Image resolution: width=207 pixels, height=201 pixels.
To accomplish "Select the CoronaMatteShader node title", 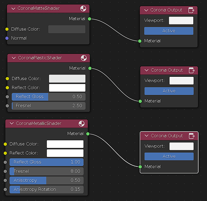I will click(x=39, y=8).
